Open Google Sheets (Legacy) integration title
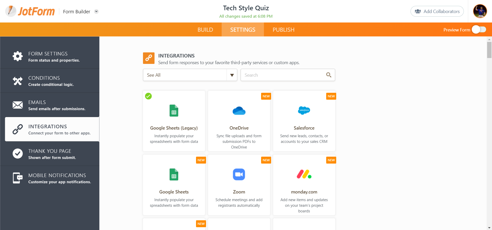 pos(174,128)
